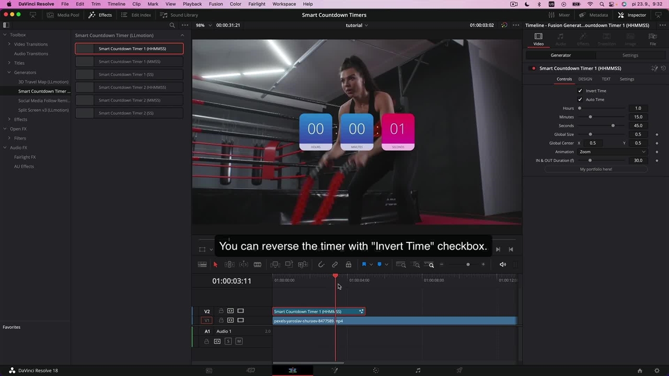The height and width of the screenshot is (376, 669).
Task: Open the Workspace menu
Action: (x=284, y=4)
